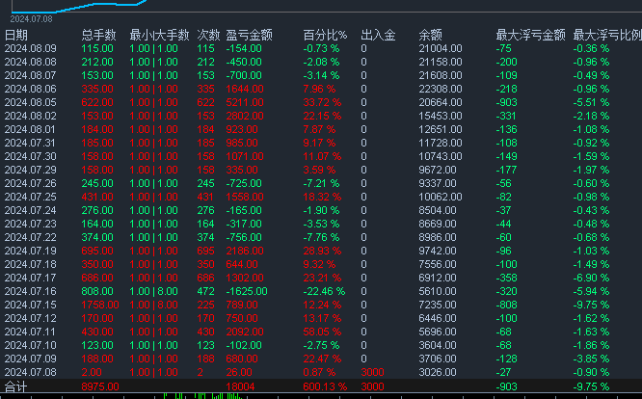Select the 2024.08.06 date cell
The height and width of the screenshot is (399, 642).
[x=30, y=90]
